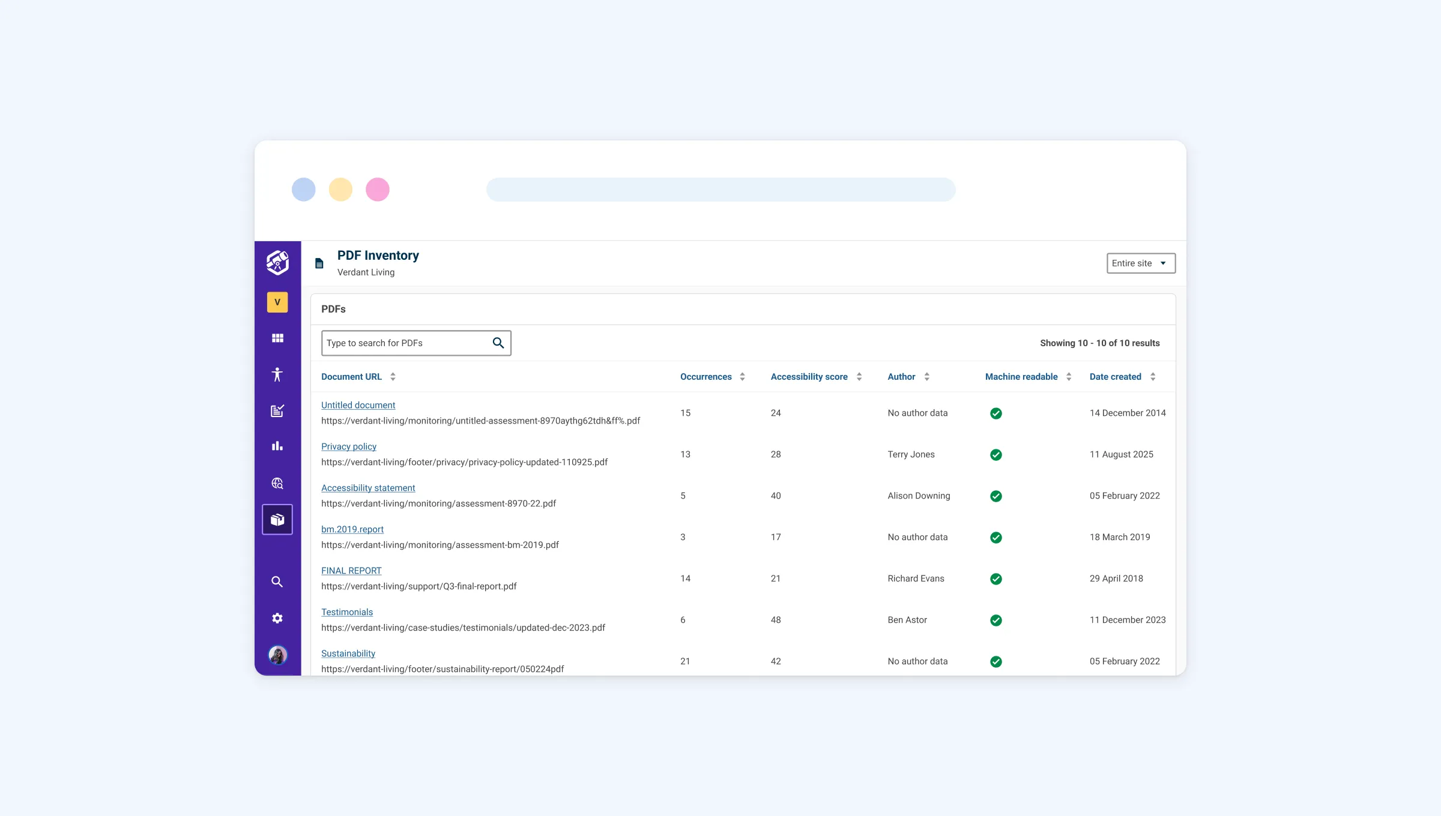Screen dimensions: 1441x816
Task: Open the globe search sidebar icon
Action: tap(277, 483)
